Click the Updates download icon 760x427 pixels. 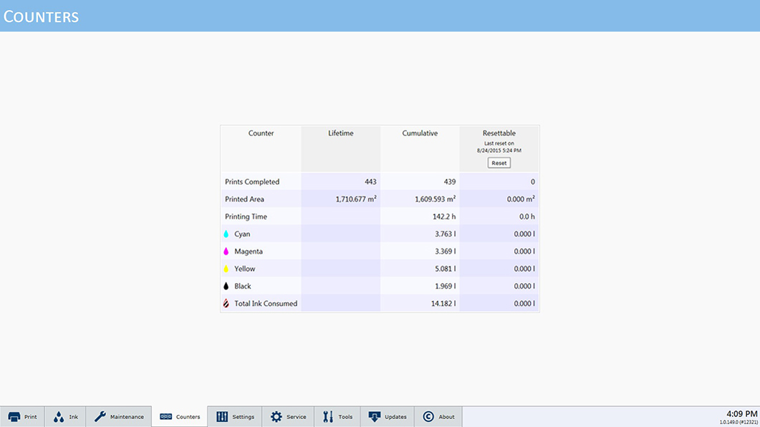pos(375,417)
